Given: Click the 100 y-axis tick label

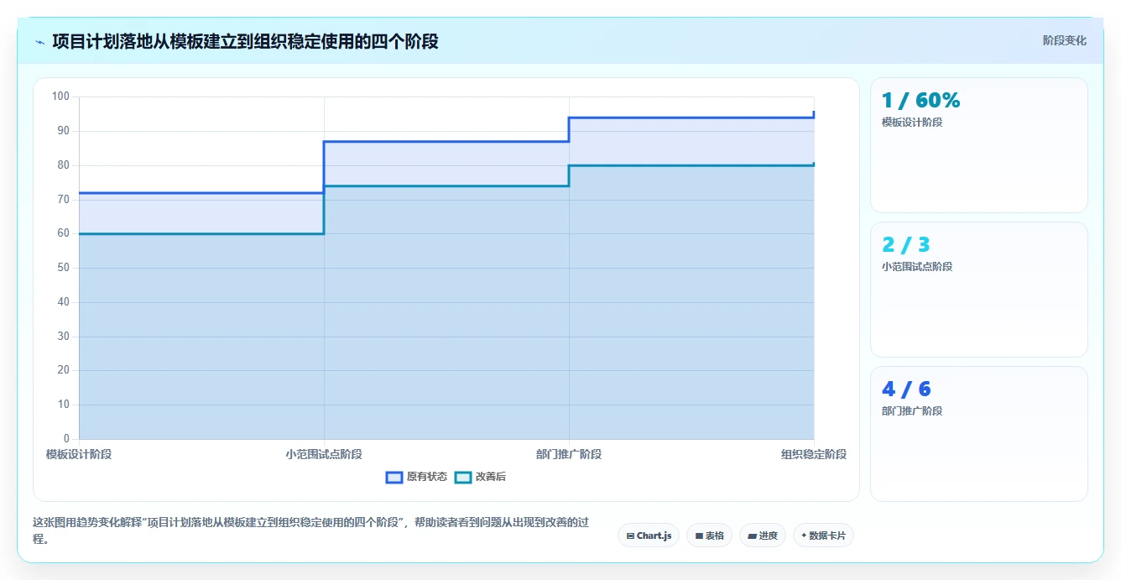Looking at the screenshot, I should coord(60,97).
